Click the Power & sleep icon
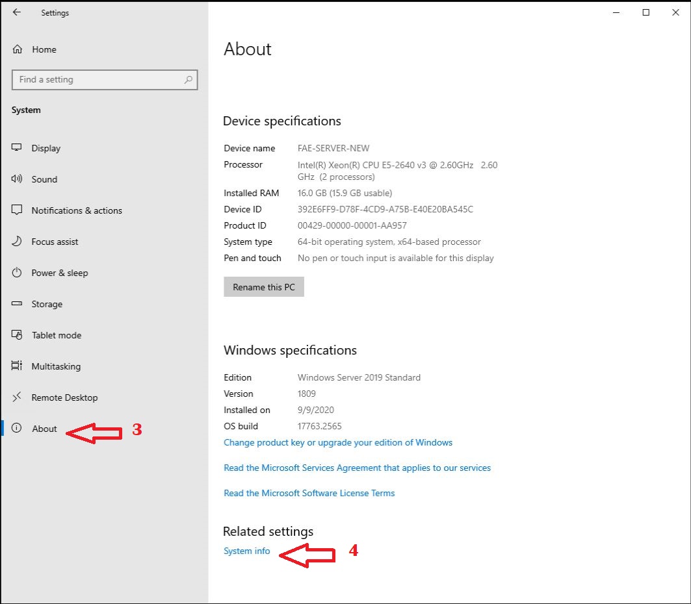This screenshot has height=604, width=691. [x=17, y=273]
